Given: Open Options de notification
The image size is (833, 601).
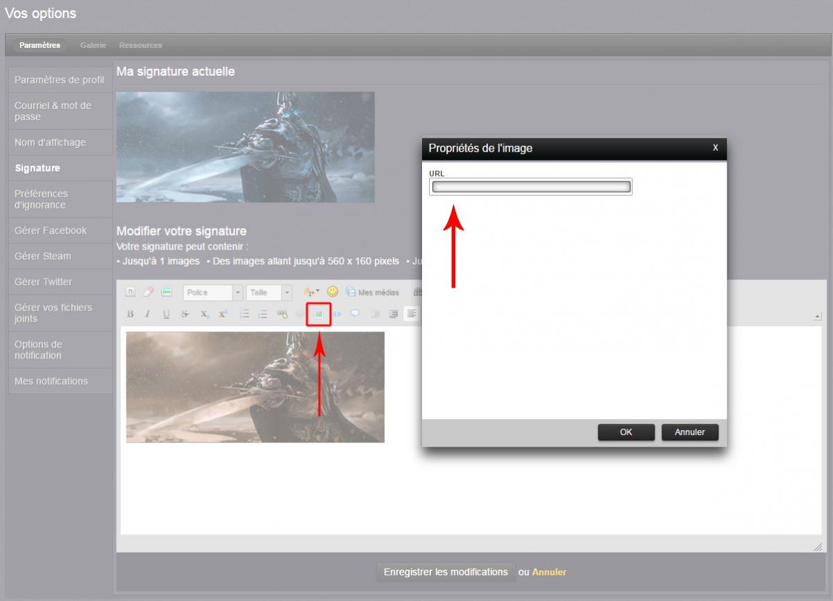Looking at the screenshot, I should 60,349.
